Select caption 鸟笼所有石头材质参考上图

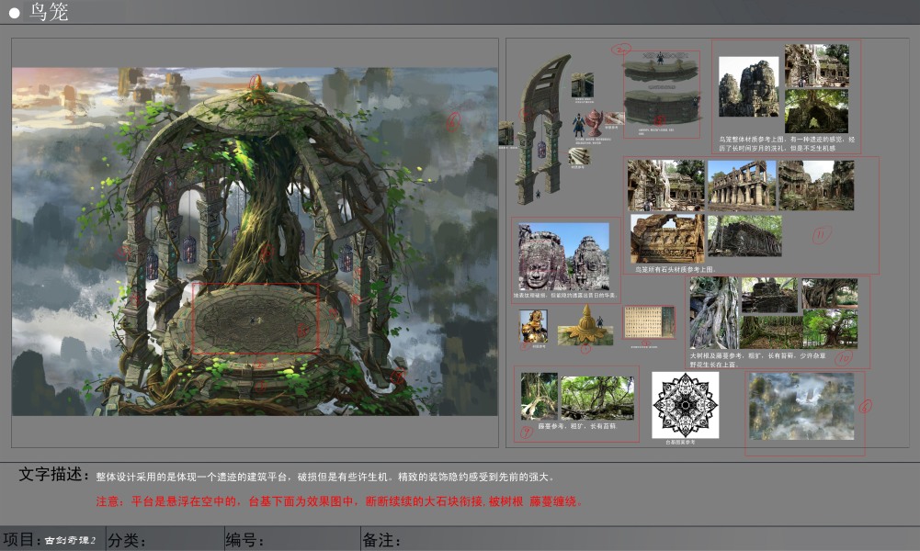point(676,270)
